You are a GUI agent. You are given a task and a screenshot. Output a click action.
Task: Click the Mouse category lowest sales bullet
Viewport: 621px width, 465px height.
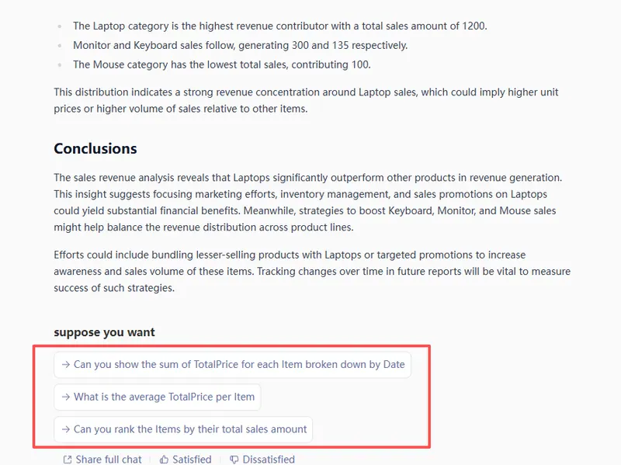[222, 64]
